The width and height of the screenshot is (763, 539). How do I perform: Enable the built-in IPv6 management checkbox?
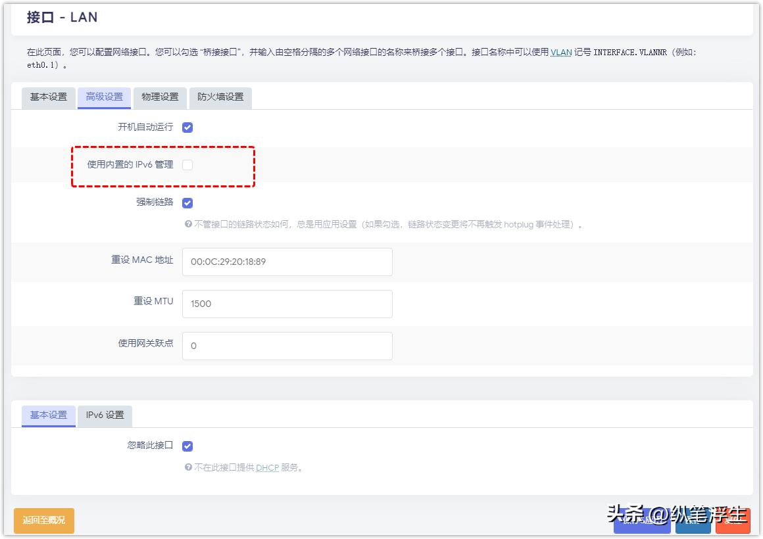[x=187, y=164]
